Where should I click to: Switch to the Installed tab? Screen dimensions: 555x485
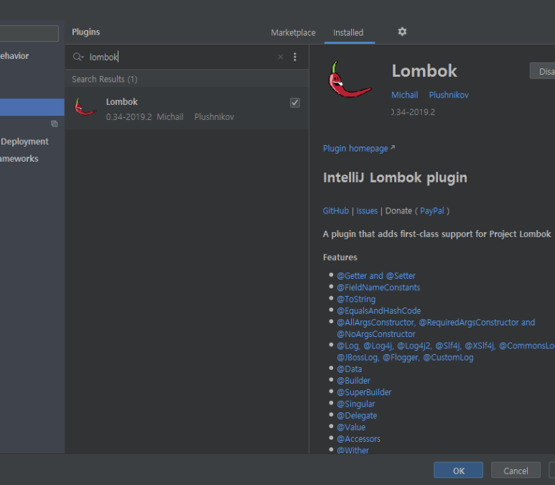click(x=348, y=32)
